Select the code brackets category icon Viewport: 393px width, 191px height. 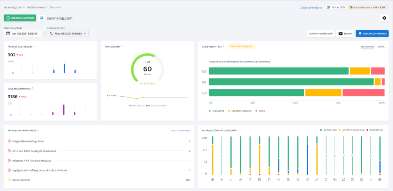pos(231,180)
